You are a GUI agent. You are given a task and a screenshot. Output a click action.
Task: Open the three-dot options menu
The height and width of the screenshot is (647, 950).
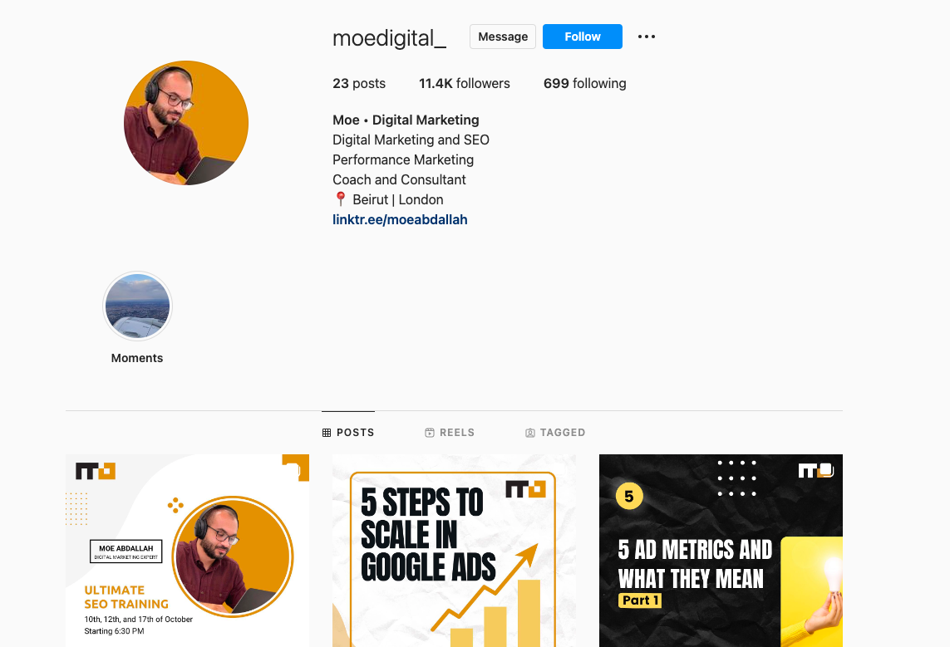647,37
